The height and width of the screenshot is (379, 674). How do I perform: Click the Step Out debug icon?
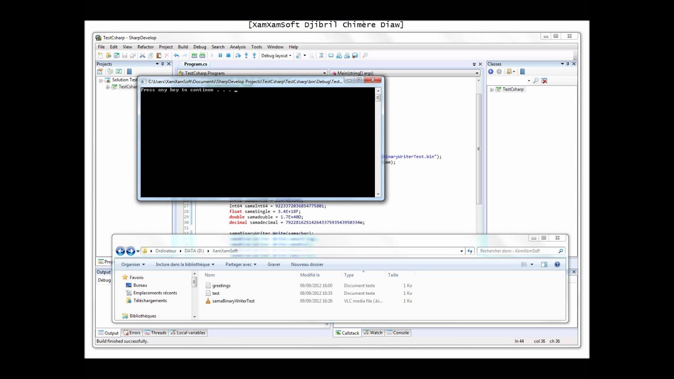tap(254, 55)
